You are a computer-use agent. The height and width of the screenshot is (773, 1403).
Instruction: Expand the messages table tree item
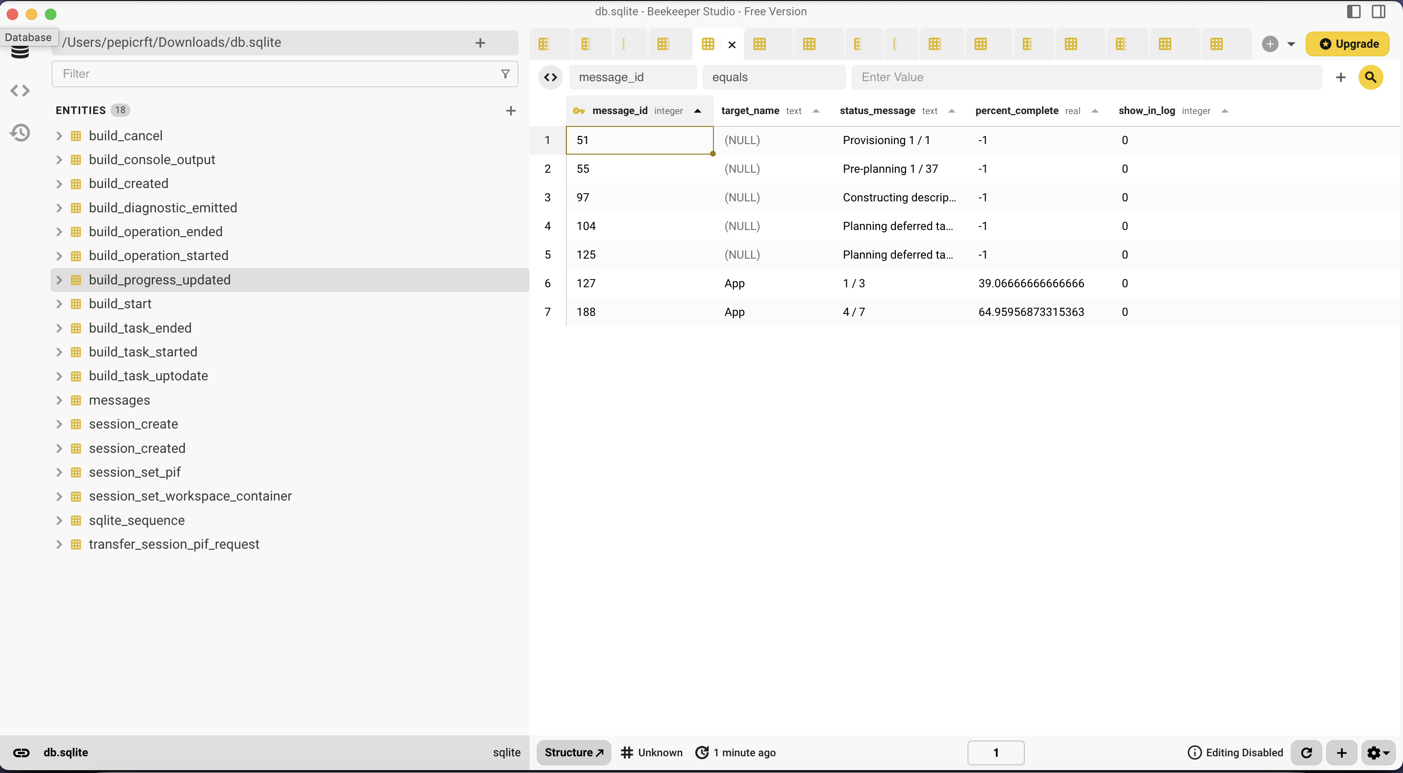(59, 400)
